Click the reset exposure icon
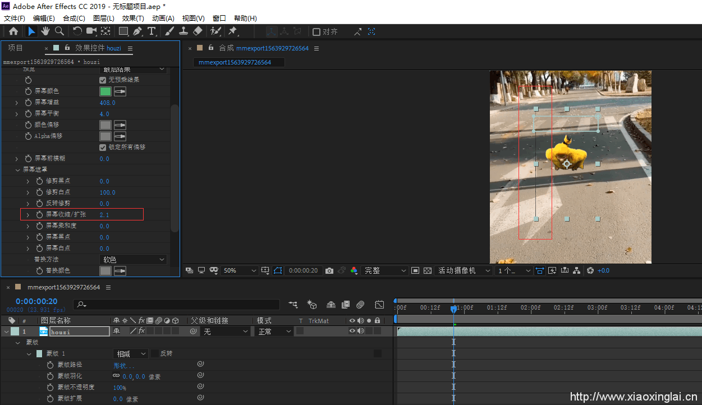Image resolution: width=702 pixels, height=405 pixels. click(x=590, y=270)
